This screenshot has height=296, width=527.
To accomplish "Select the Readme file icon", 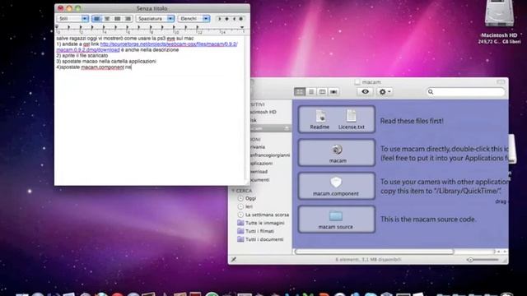I will pos(319,120).
